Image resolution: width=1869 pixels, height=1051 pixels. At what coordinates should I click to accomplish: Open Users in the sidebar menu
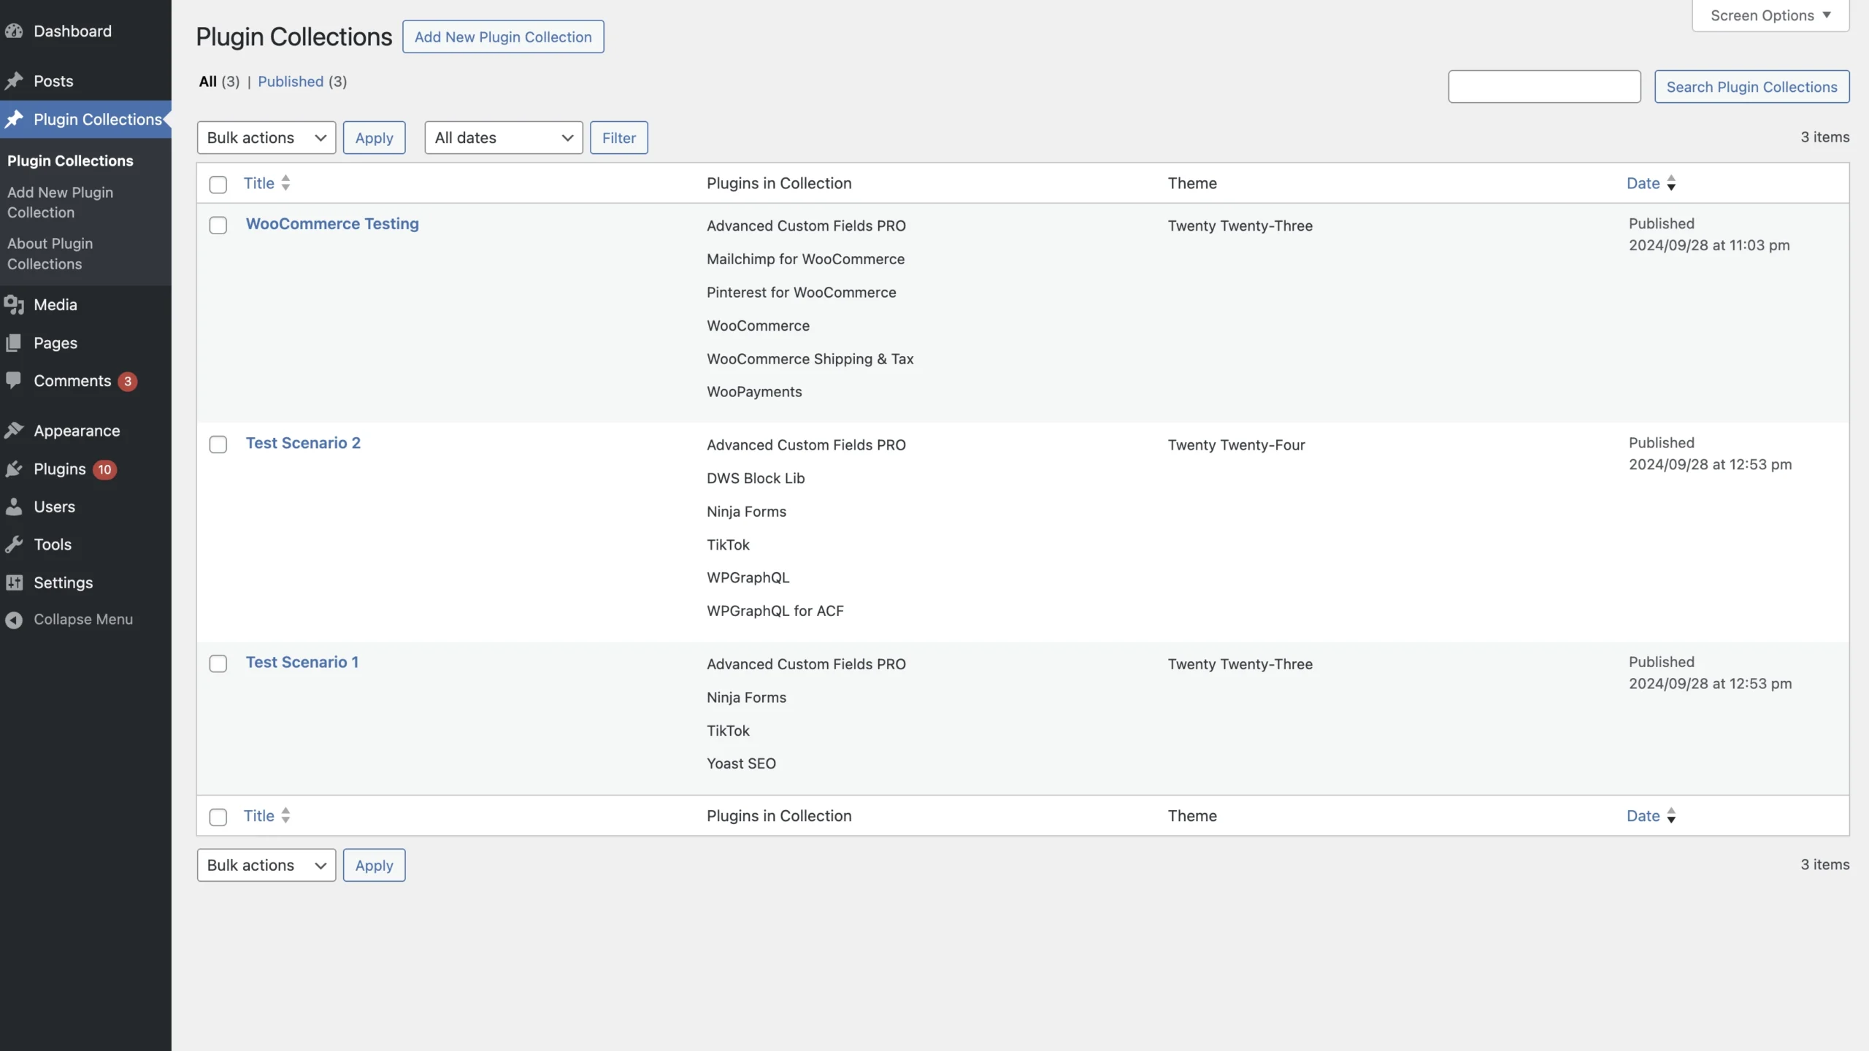[x=54, y=507]
